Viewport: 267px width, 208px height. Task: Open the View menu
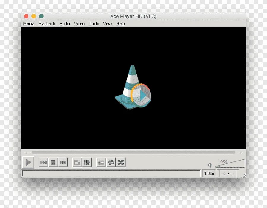tap(107, 24)
